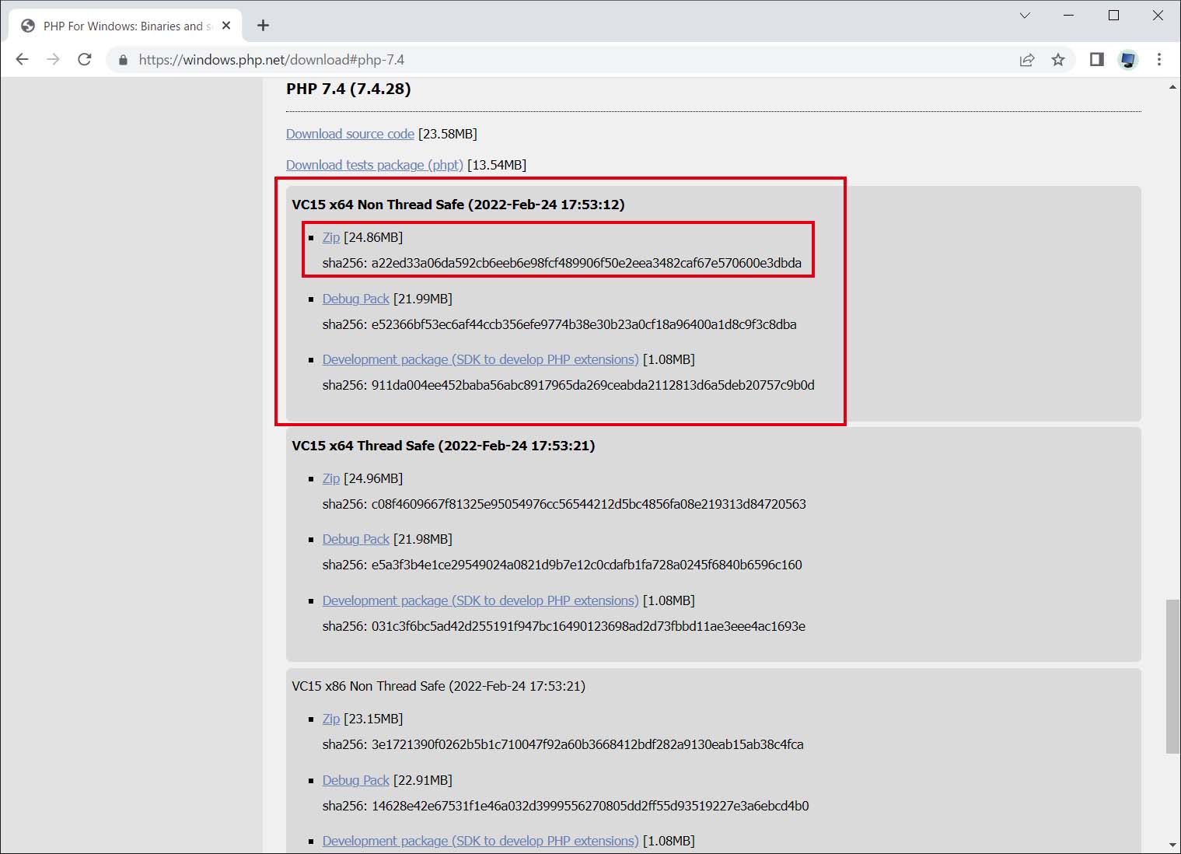Click the scrollbar up arrow

[1172, 87]
